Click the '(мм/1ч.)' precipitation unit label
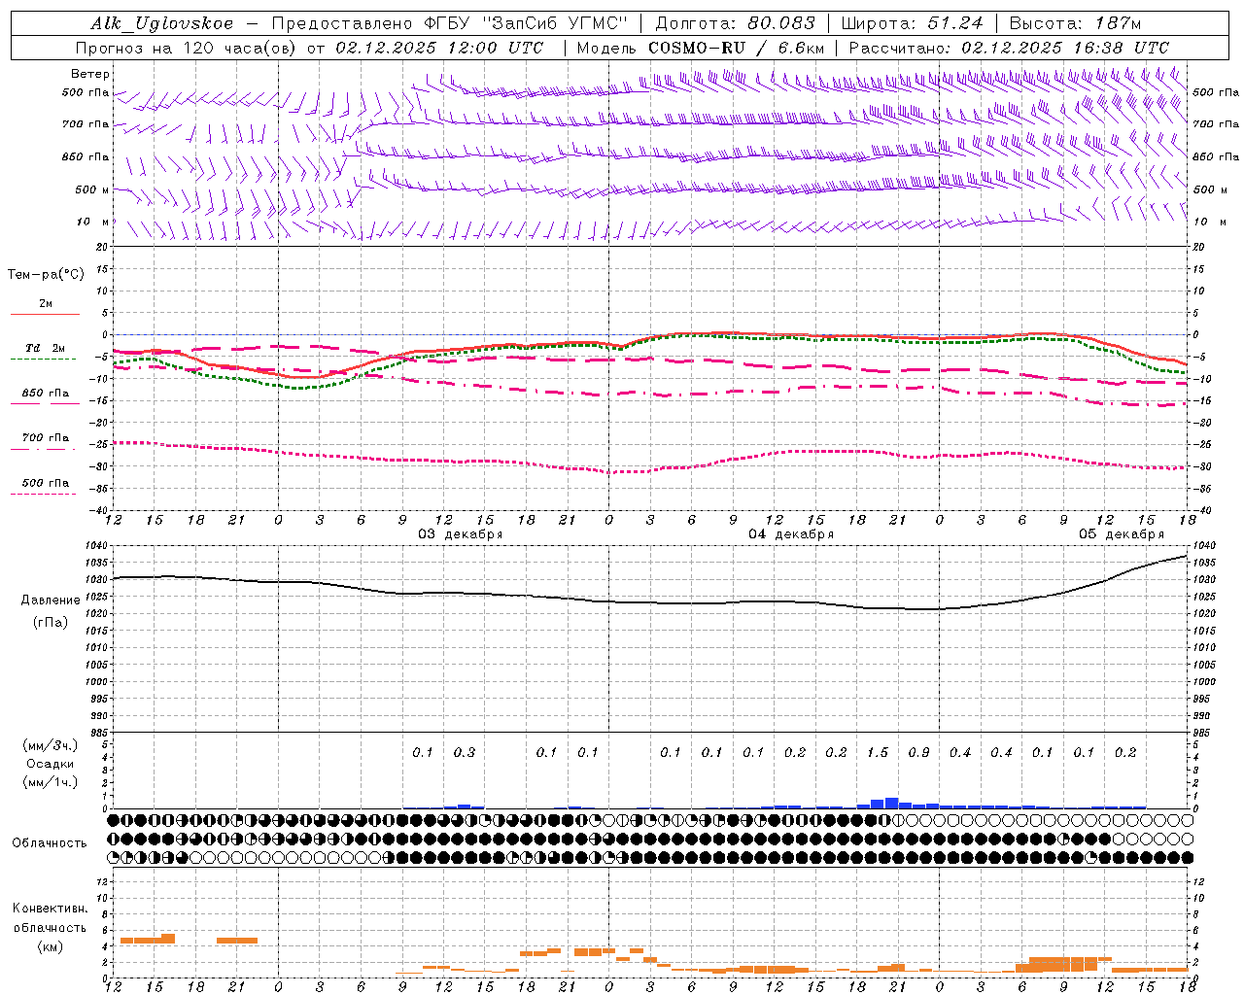Image resolution: width=1244 pixels, height=995 pixels. (50, 782)
